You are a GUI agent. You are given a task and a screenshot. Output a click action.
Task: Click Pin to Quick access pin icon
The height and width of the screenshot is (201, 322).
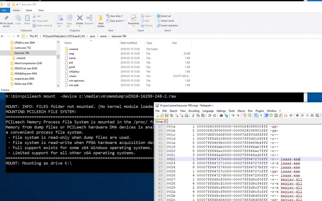click(x=6, y=18)
